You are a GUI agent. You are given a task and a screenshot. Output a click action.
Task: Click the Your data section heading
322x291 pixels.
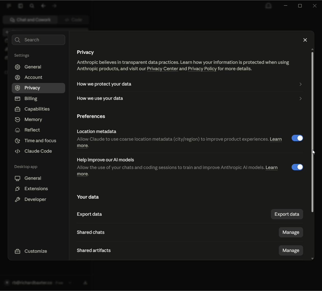coord(88,197)
